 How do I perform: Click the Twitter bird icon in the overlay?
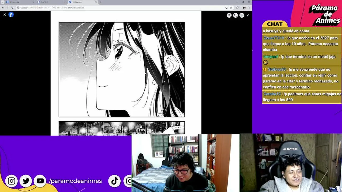pos(26,181)
